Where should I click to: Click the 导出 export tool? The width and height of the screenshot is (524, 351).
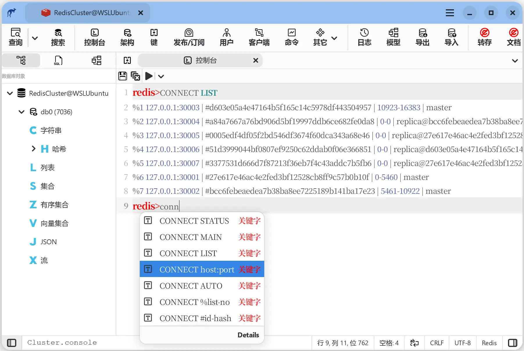(x=423, y=37)
